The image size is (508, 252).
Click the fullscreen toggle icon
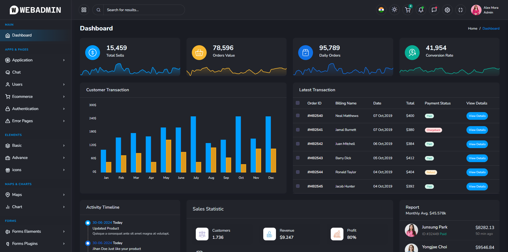(461, 10)
